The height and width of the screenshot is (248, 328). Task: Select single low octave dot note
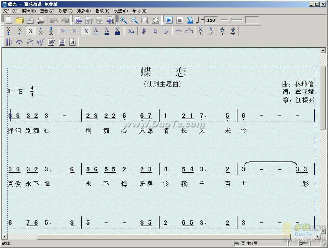click(x=19, y=31)
